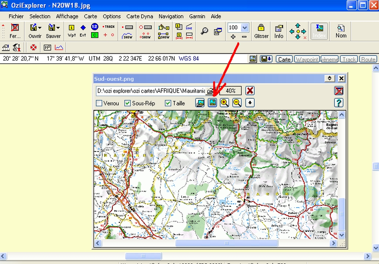Click the map preview's horizontal scrollbar thumb
Screen dimensions: 379x264
pyautogui.click(x=226, y=243)
